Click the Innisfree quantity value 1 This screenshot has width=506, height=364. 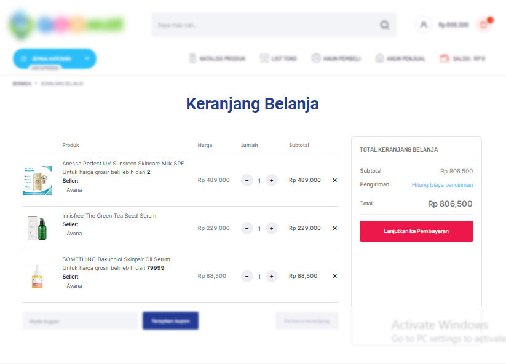(x=259, y=229)
